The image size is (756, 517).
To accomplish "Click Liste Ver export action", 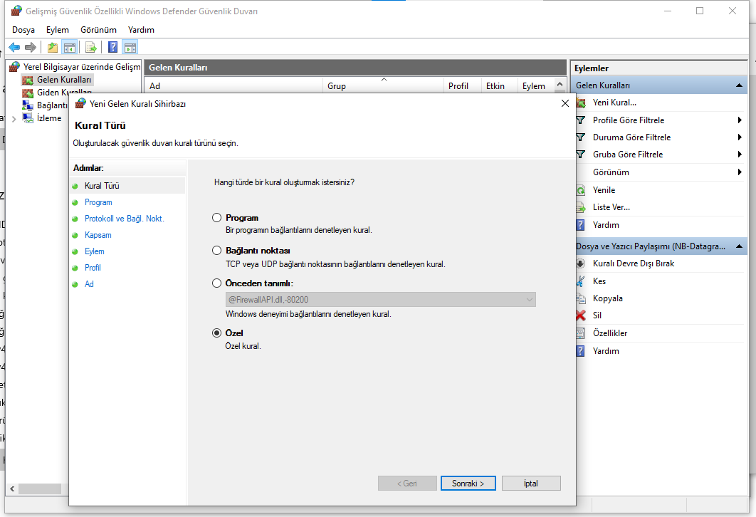I will click(x=611, y=207).
